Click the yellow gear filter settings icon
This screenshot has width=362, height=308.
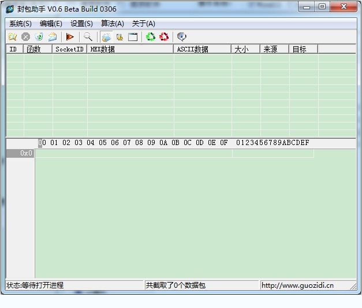120,37
